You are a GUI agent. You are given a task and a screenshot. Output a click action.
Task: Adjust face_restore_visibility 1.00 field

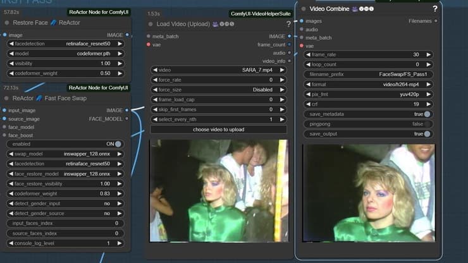(65, 183)
